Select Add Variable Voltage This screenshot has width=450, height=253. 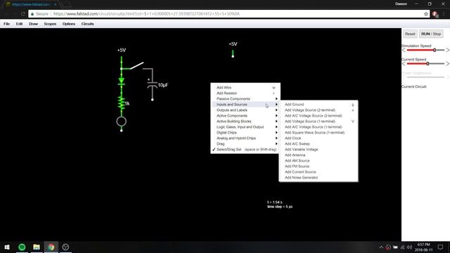319,150
